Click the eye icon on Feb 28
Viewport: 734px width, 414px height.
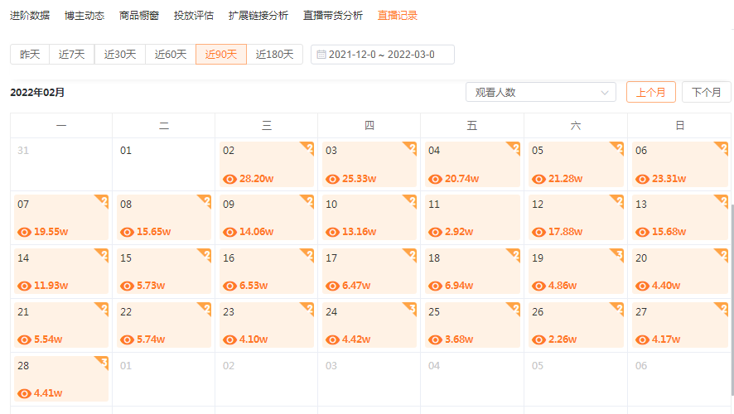(x=24, y=393)
